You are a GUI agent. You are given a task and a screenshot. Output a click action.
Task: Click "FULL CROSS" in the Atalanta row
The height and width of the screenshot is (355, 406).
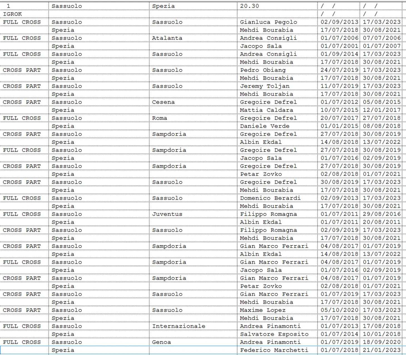[22, 38]
